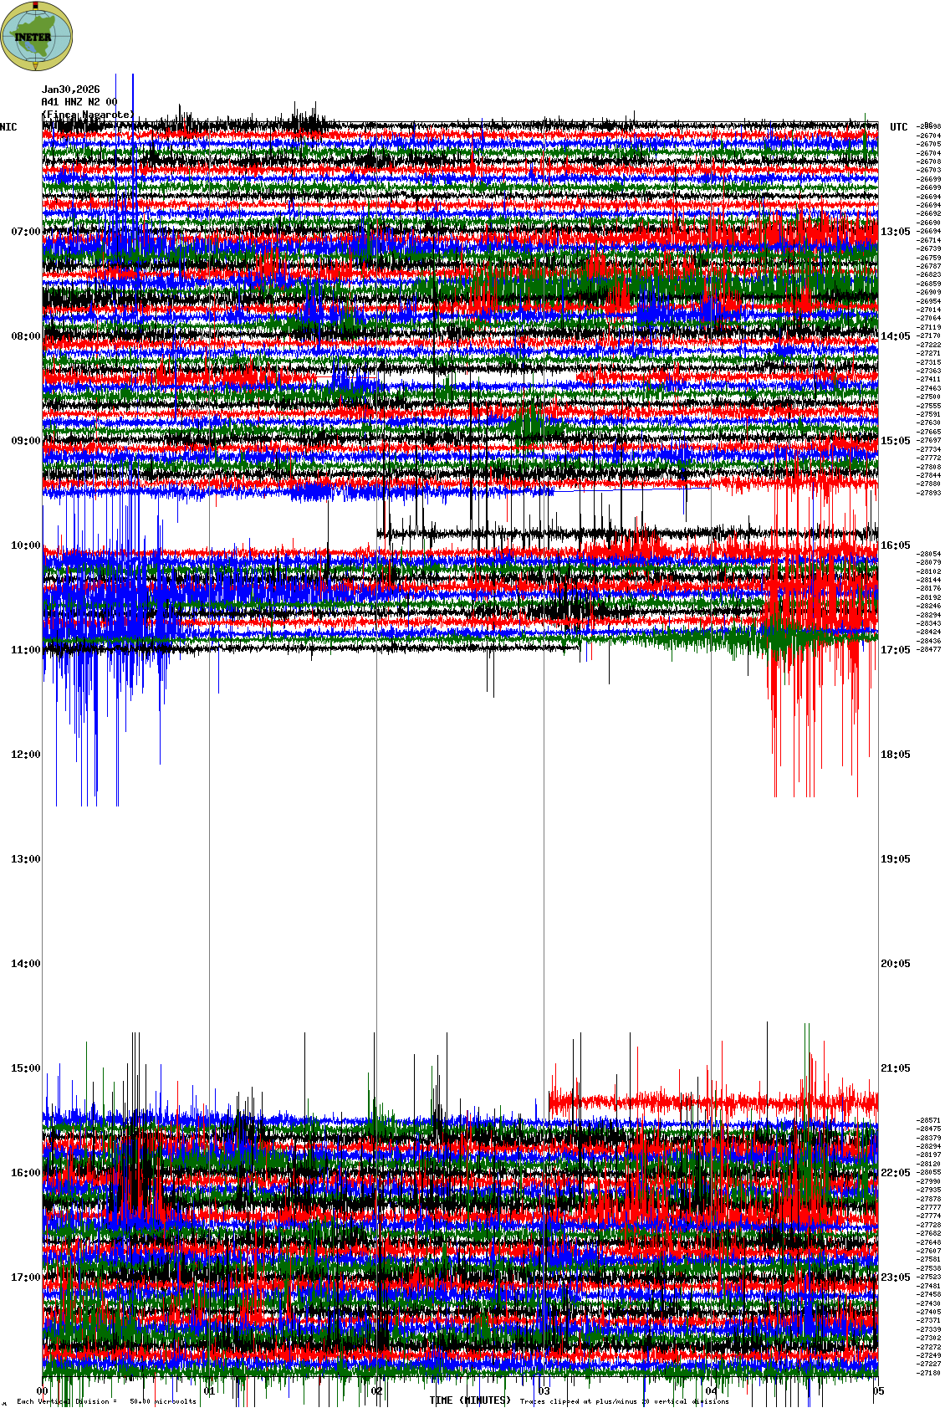Click the 13:05 UTC time label
This screenshot has width=945, height=1413.
point(895,232)
